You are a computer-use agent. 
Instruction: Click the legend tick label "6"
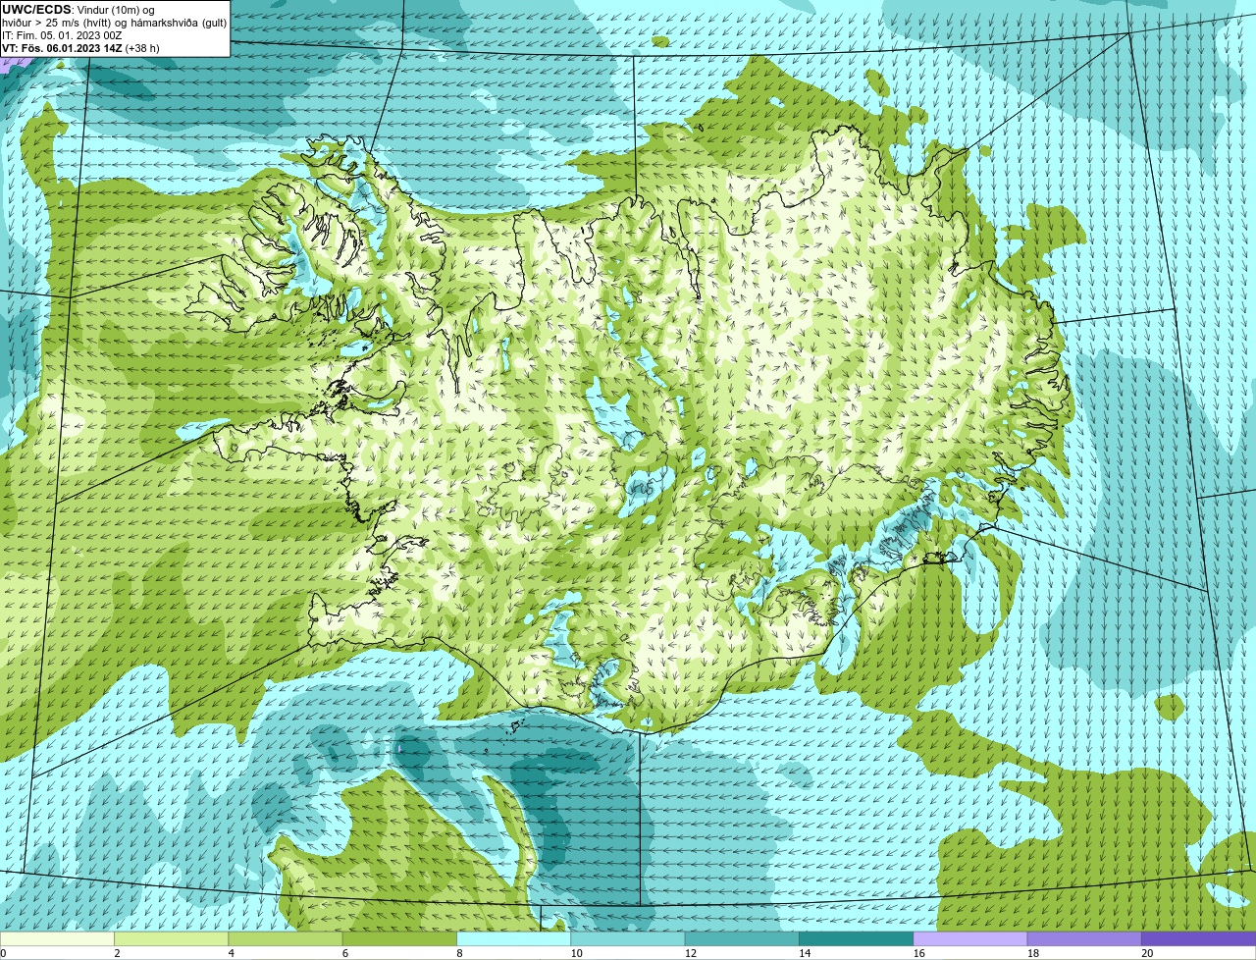pyautogui.click(x=344, y=953)
